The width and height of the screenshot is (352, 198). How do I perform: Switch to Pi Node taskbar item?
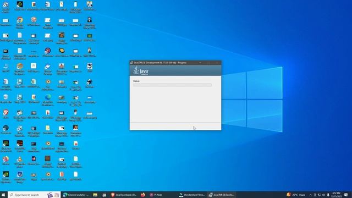(x=156, y=195)
